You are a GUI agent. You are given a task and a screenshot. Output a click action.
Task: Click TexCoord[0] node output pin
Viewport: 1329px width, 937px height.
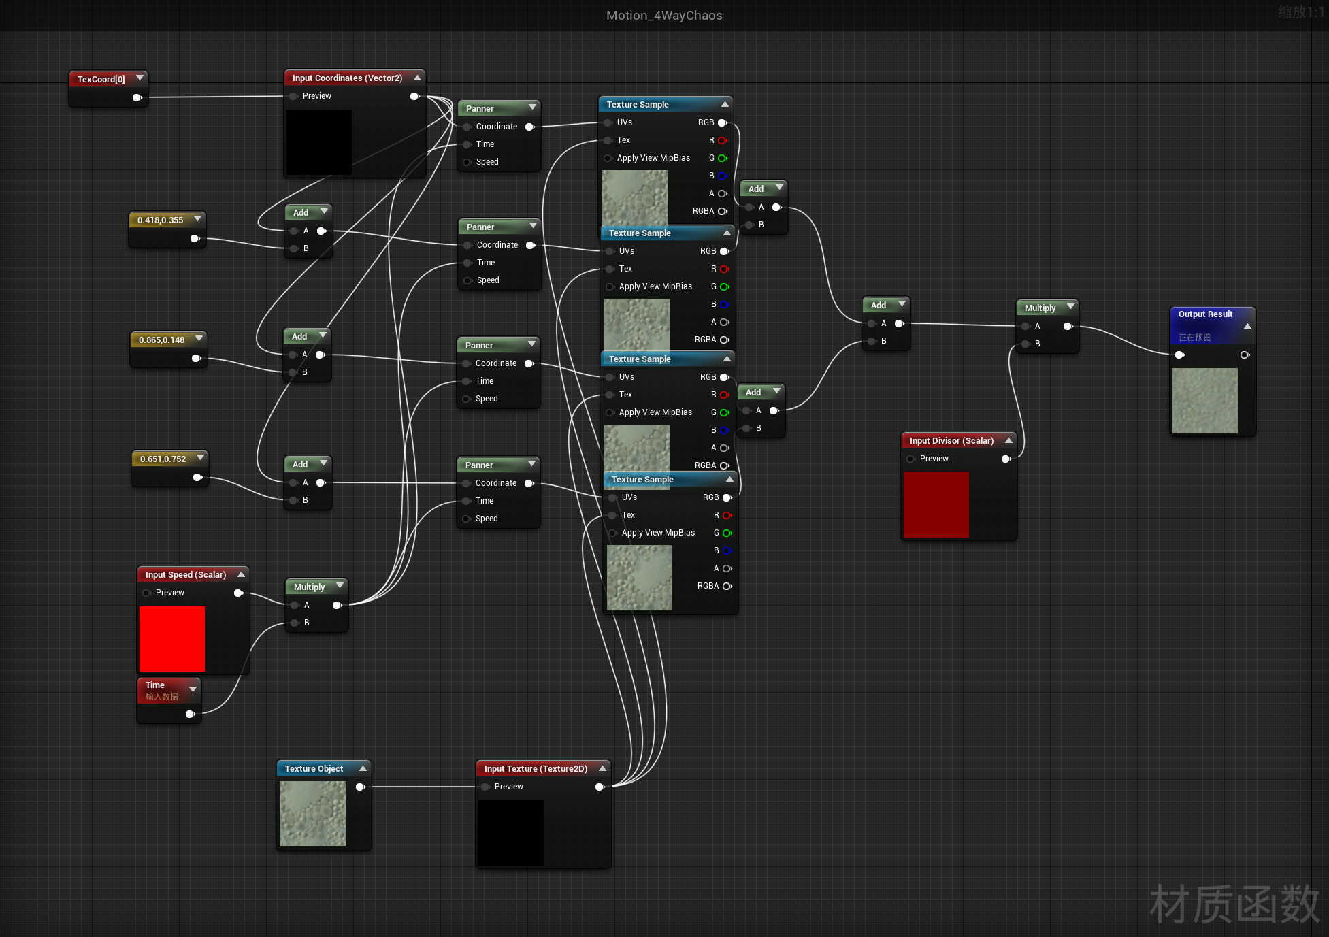coord(137,98)
